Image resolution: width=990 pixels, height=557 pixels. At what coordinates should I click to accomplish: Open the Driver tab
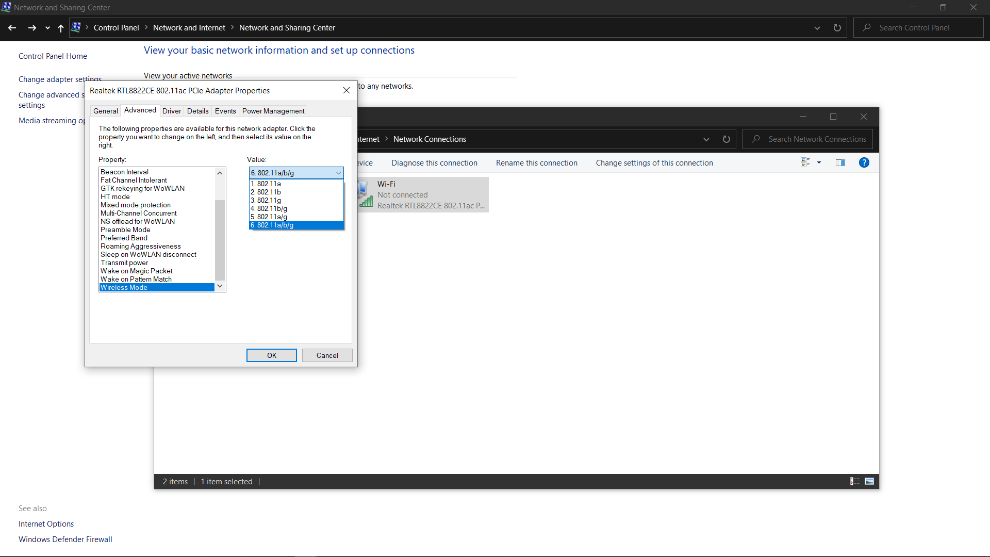[x=172, y=111]
